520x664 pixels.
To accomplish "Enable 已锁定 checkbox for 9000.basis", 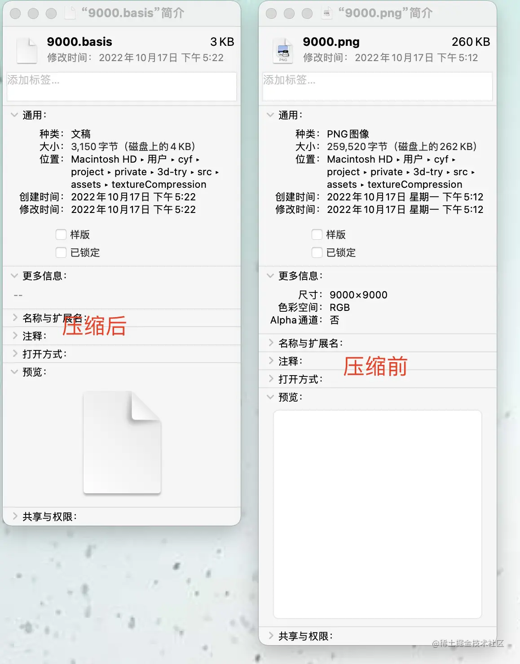I will tap(61, 252).
